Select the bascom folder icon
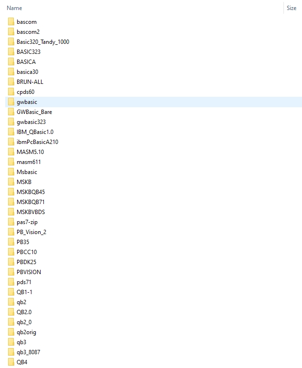This screenshot has width=302, height=368. (11, 21)
